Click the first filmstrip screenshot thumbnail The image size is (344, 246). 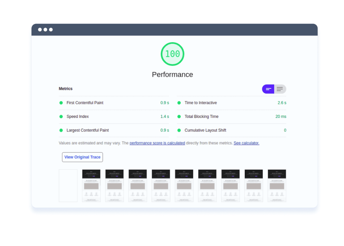click(91, 185)
